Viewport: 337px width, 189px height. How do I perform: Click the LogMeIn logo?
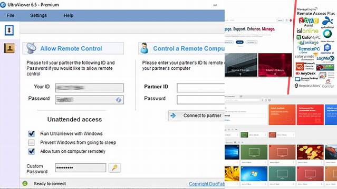(325, 59)
